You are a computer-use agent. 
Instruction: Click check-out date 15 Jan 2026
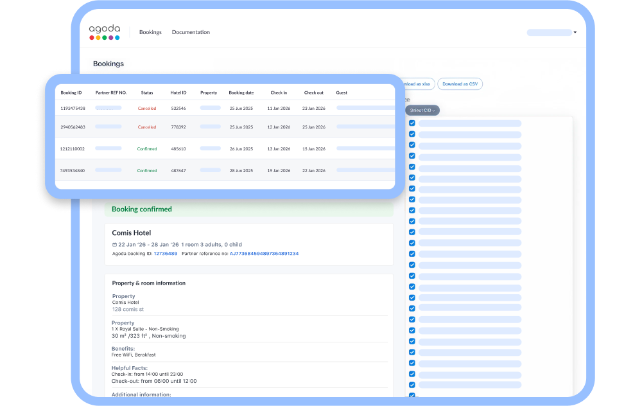tap(314, 148)
